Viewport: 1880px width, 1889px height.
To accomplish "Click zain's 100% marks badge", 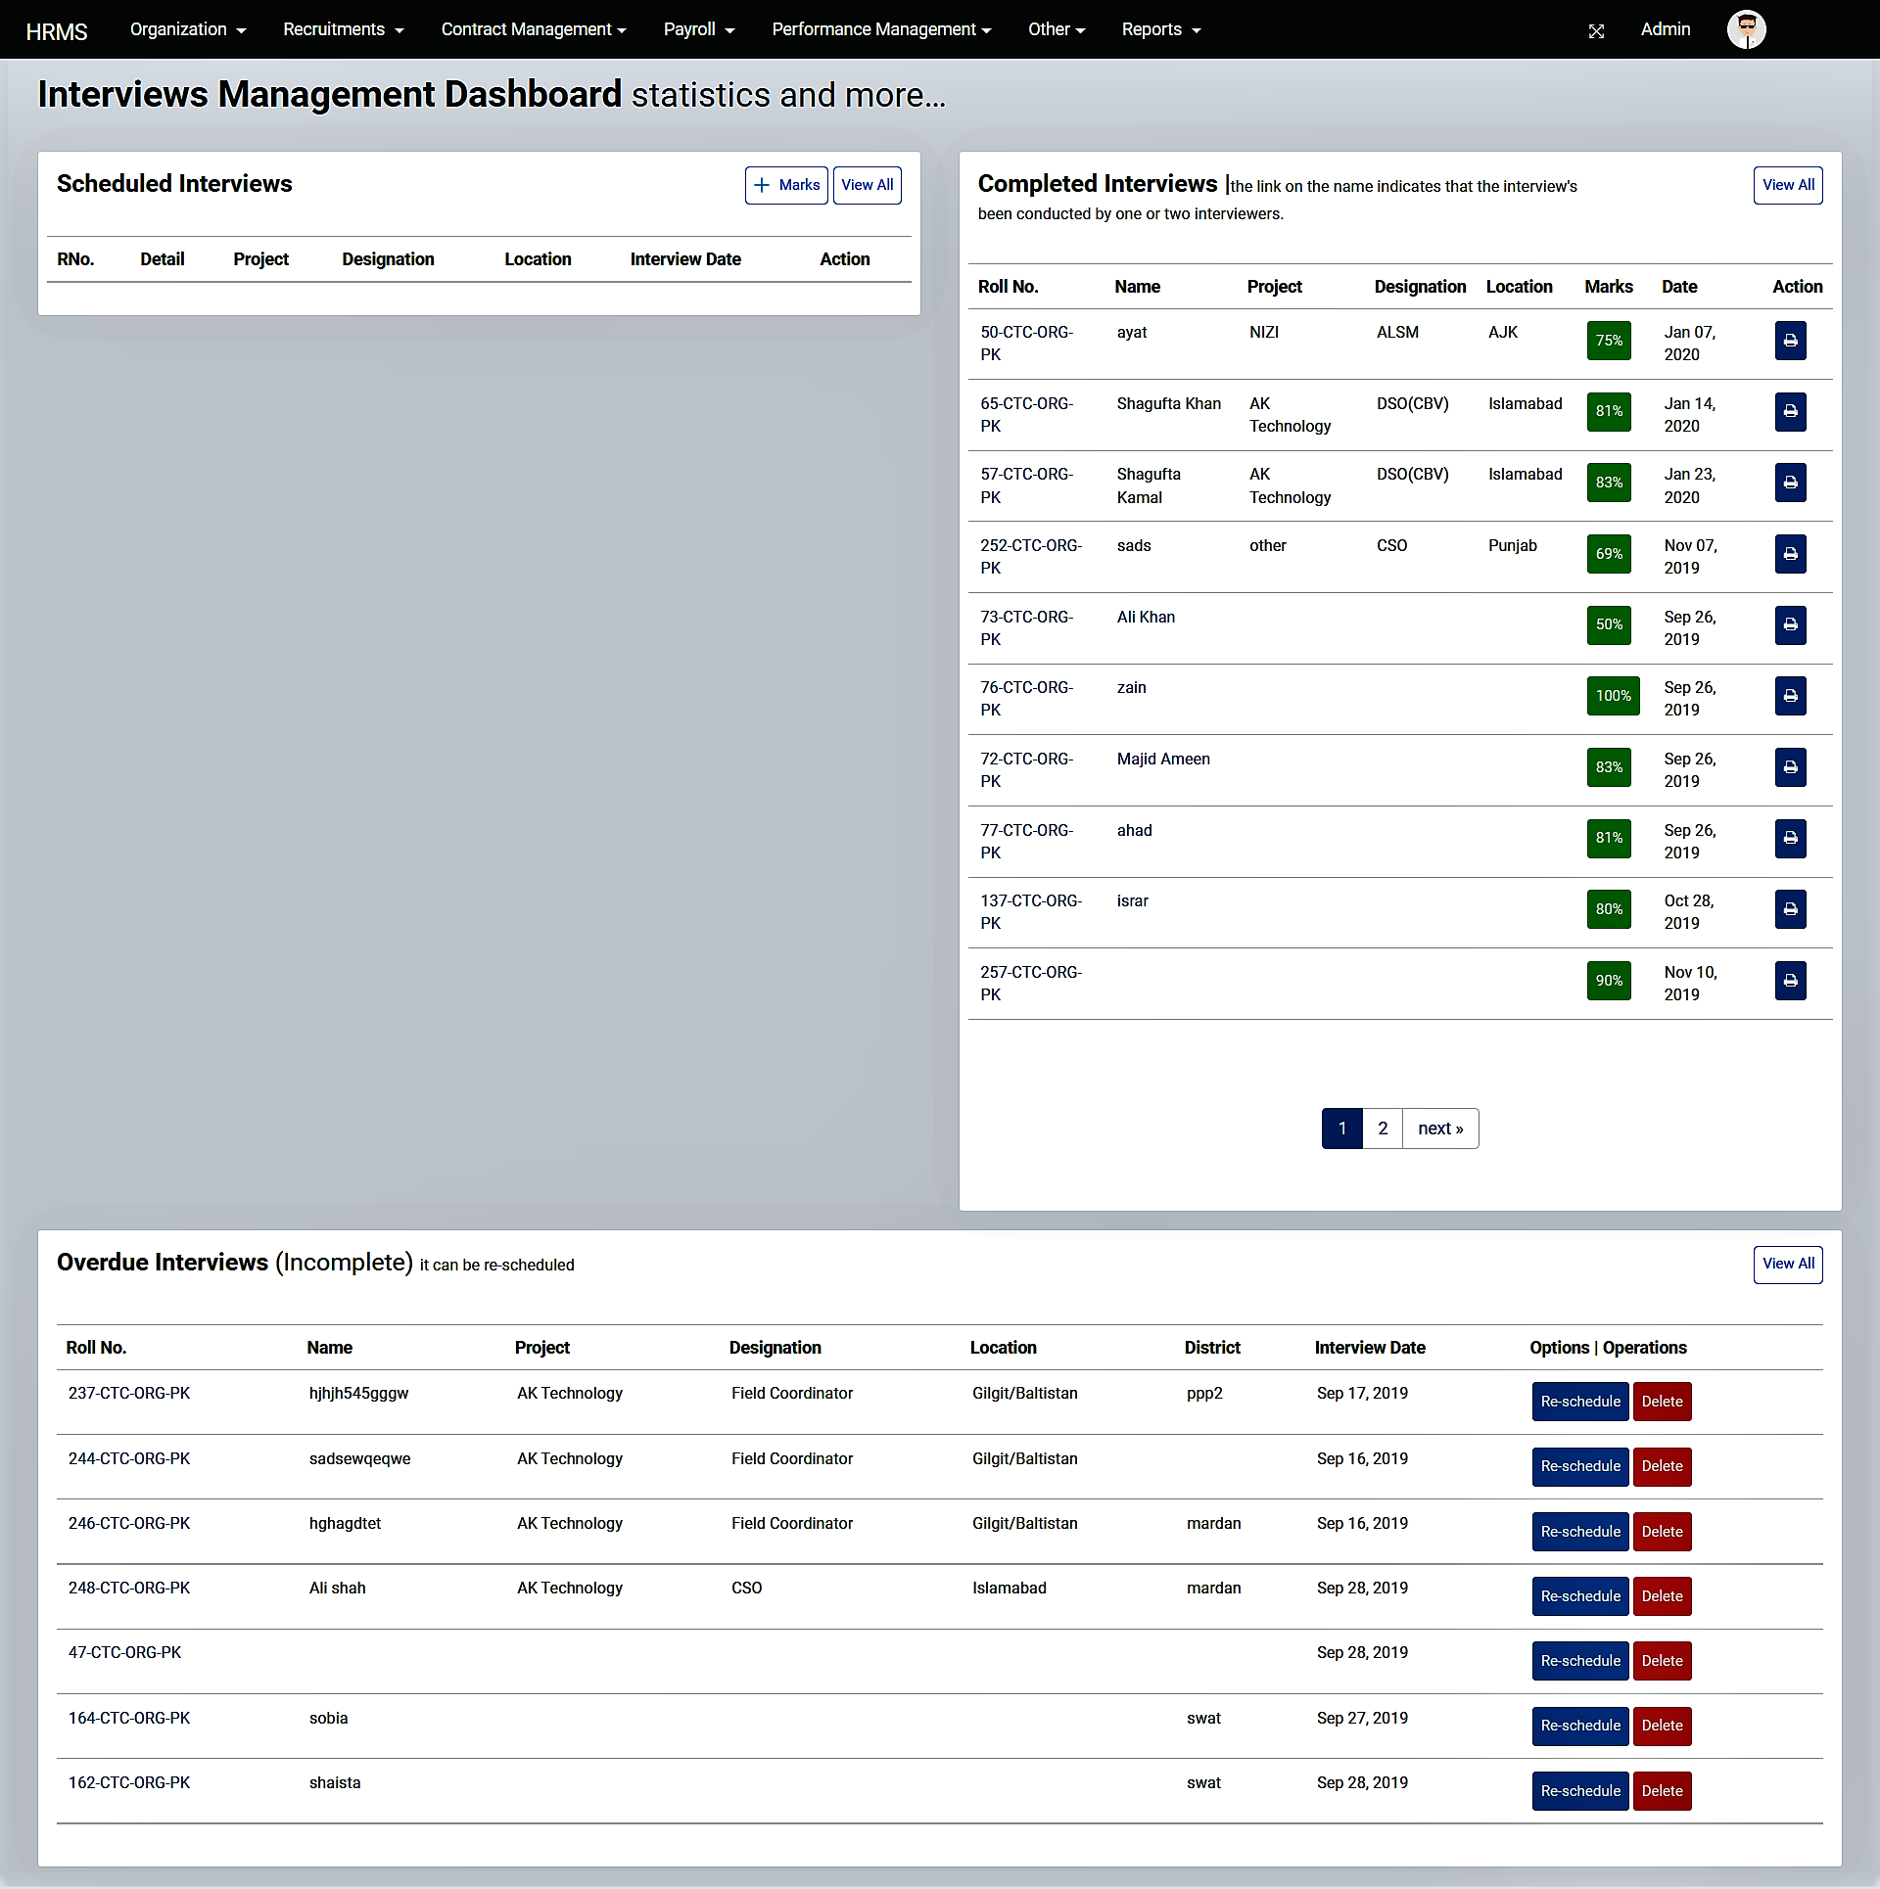I will [1612, 696].
